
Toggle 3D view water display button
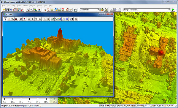point(60,19)
